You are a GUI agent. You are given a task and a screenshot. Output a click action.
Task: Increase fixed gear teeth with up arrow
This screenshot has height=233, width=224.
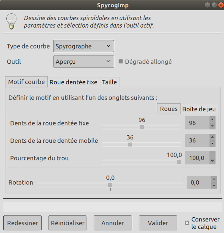point(212,119)
